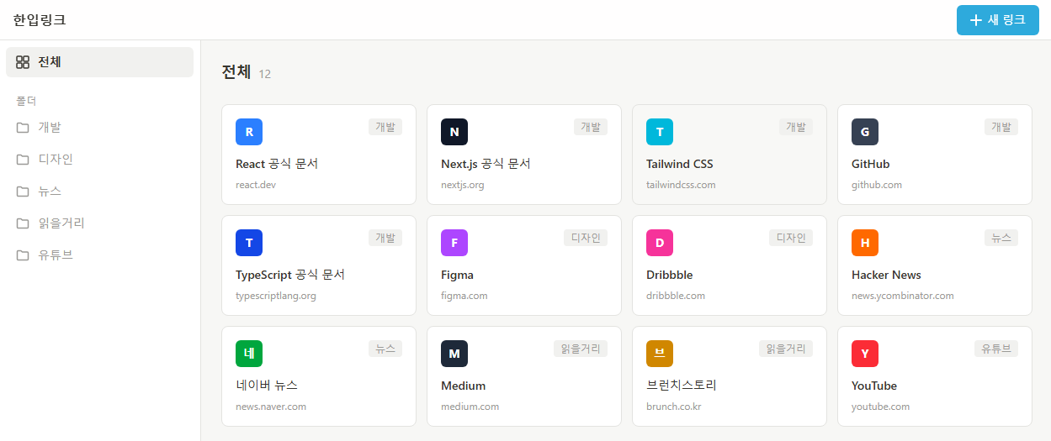The height and width of the screenshot is (441, 1051).
Task: Click the blue T icon for TypeScript
Action: click(x=249, y=243)
